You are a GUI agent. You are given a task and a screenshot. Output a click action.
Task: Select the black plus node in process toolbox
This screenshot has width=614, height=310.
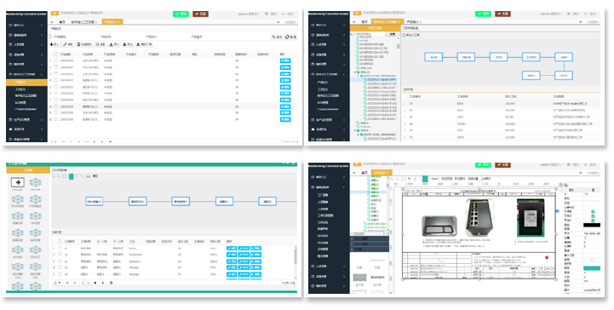pos(18,182)
